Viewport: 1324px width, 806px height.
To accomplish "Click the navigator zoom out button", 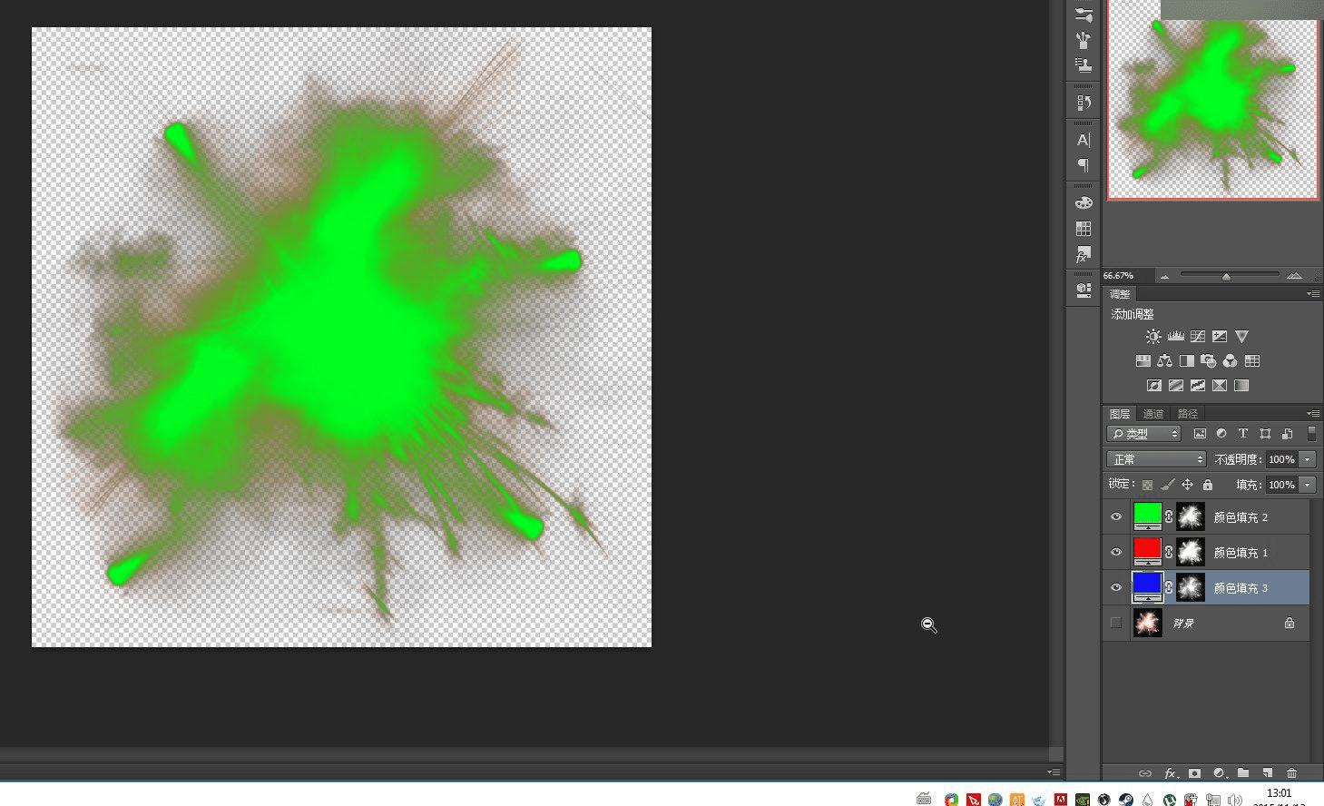I will tap(1164, 276).
